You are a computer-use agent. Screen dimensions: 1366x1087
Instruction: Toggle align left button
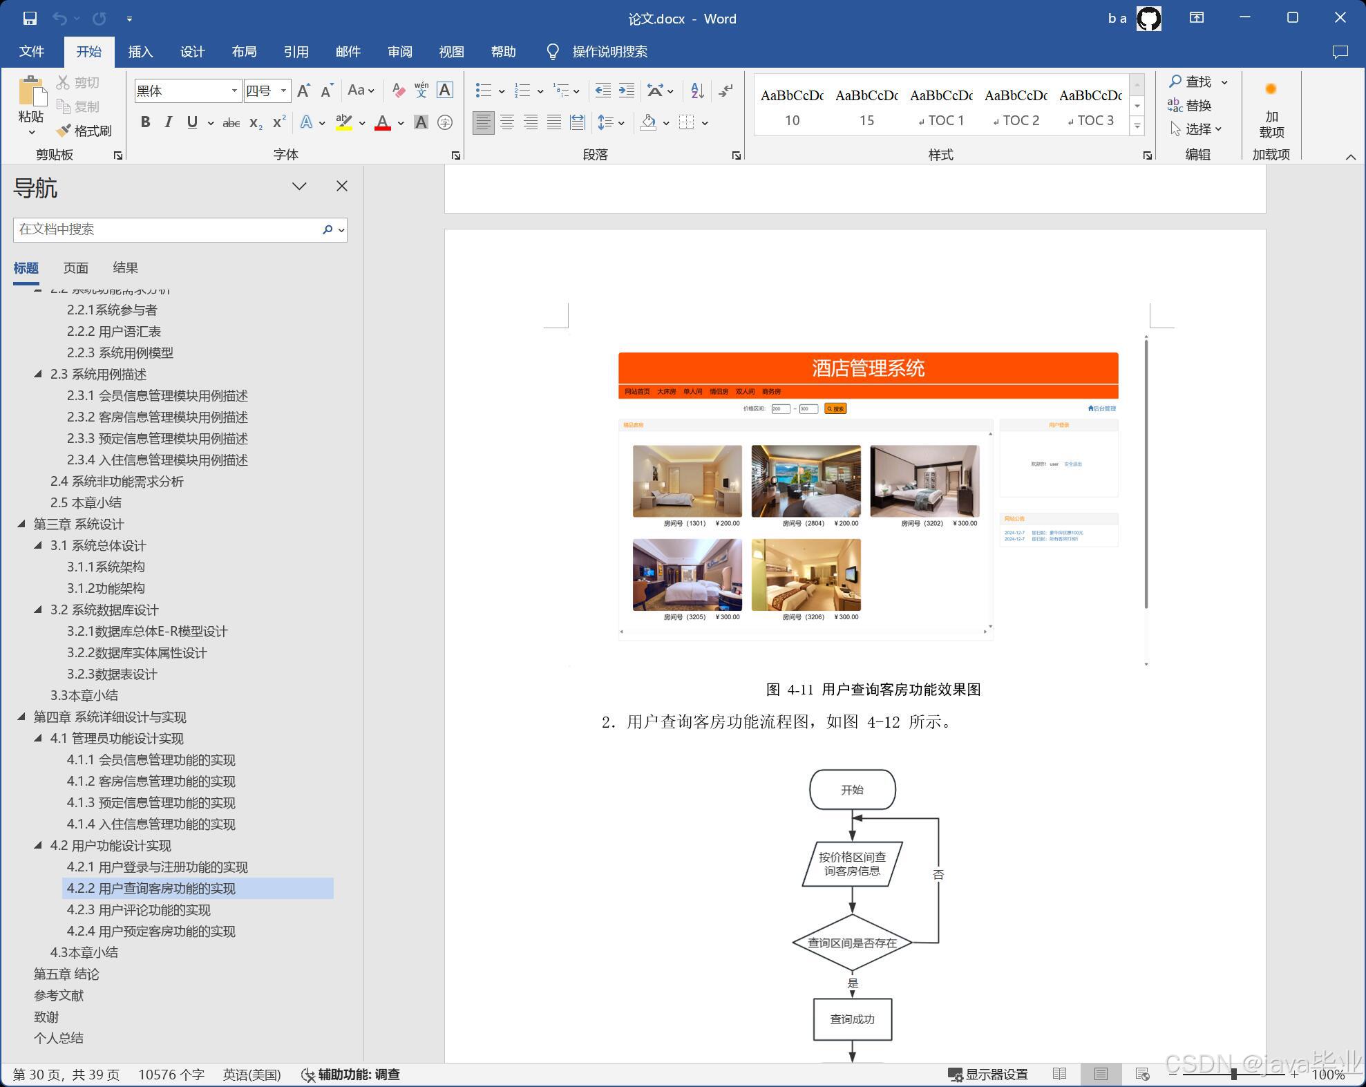[x=483, y=123]
